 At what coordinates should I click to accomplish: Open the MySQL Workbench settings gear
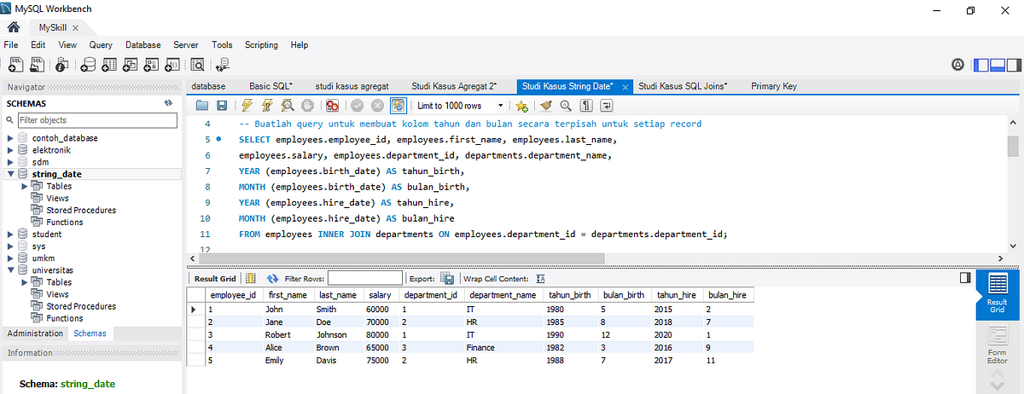[x=958, y=64]
